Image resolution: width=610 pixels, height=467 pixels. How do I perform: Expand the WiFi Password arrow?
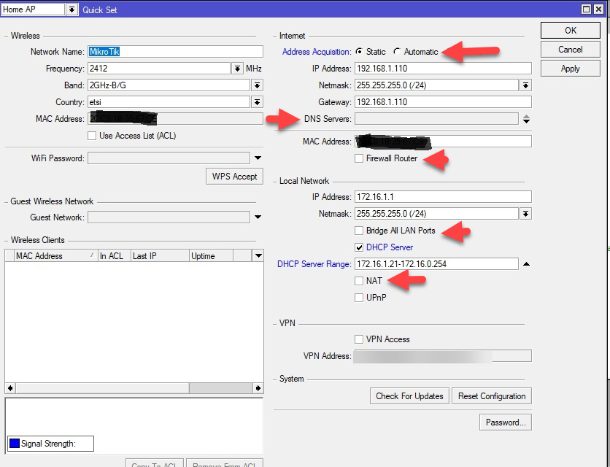(x=258, y=158)
